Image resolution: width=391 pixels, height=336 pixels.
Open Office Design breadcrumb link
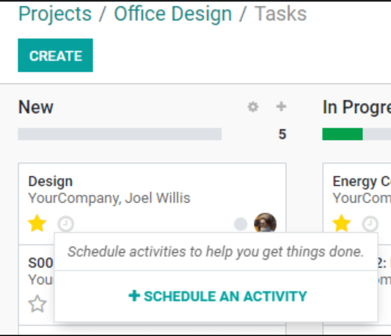click(x=173, y=14)
